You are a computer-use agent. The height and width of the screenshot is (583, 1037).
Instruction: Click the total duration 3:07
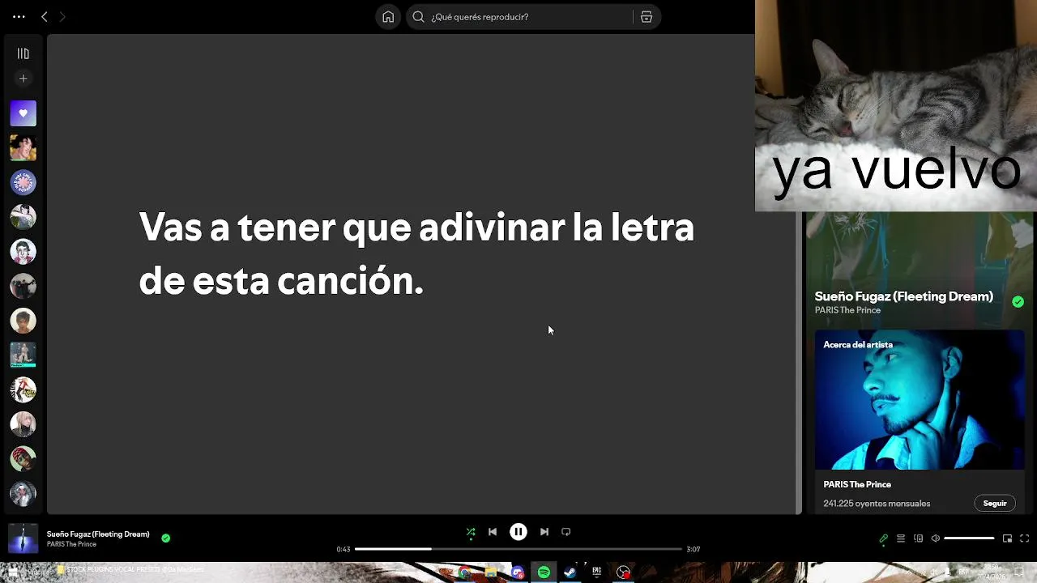693,549
